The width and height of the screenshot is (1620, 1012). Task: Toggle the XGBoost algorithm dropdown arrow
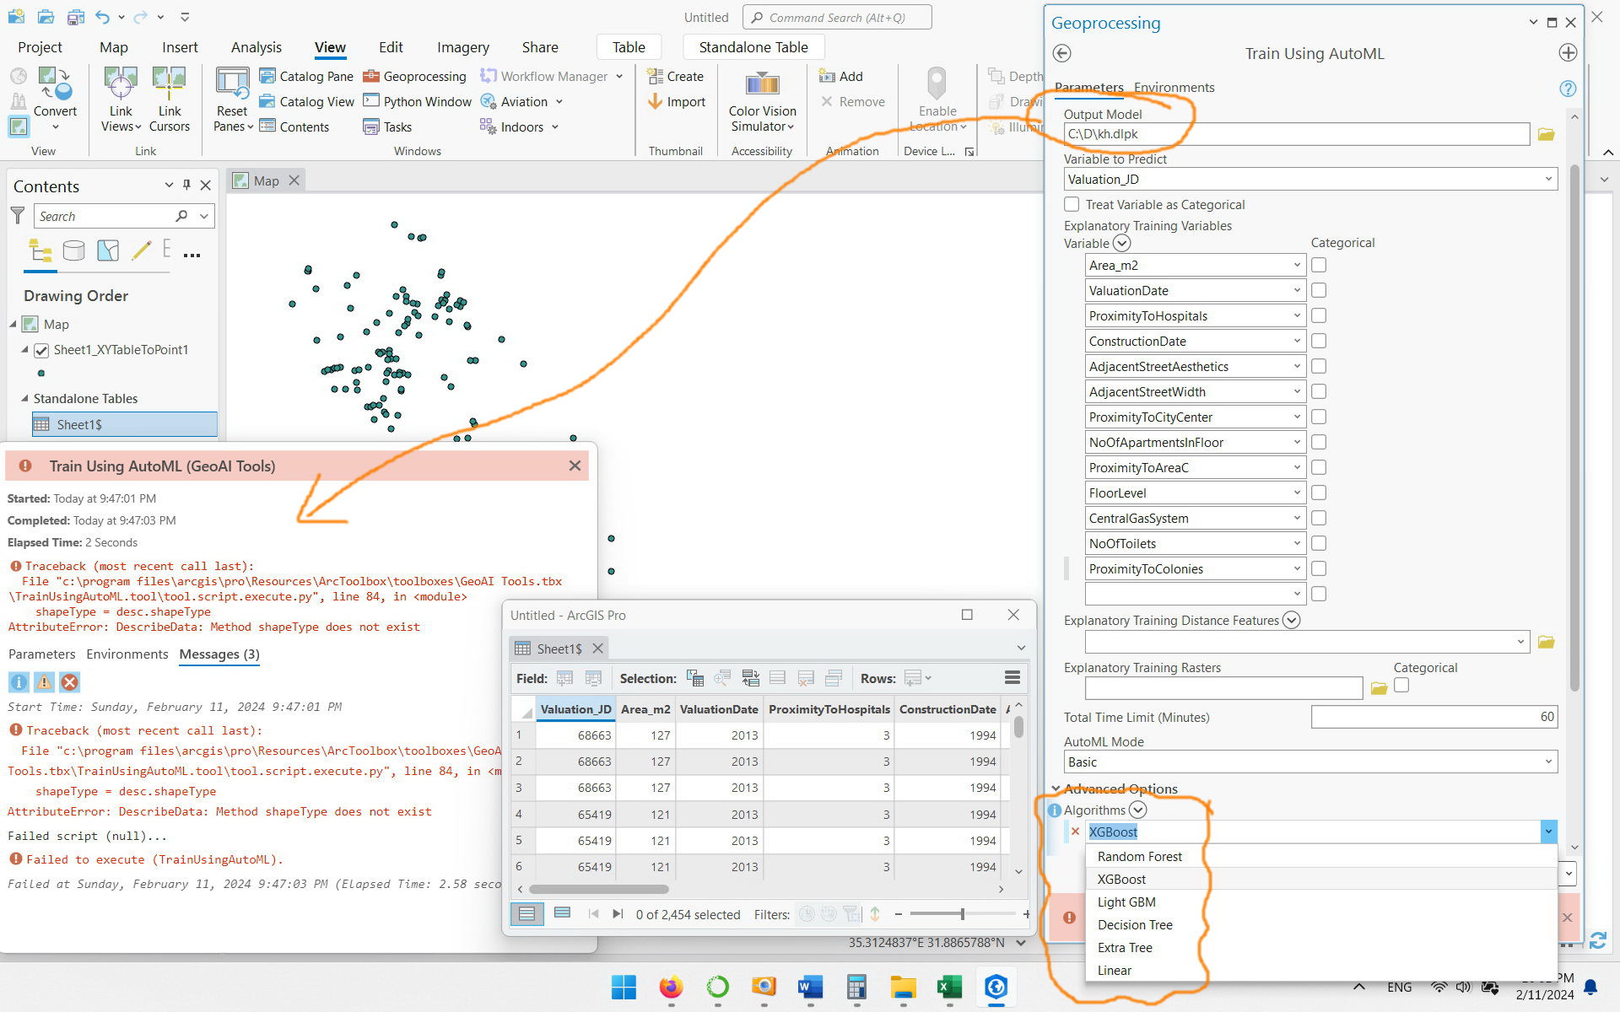pos(1548,832)
